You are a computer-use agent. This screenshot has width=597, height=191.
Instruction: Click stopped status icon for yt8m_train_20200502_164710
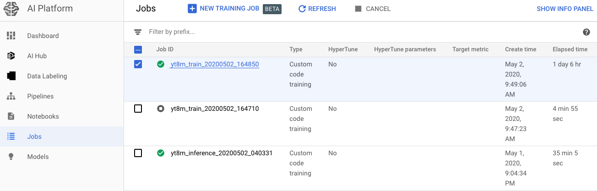click(x=161, y=109)
